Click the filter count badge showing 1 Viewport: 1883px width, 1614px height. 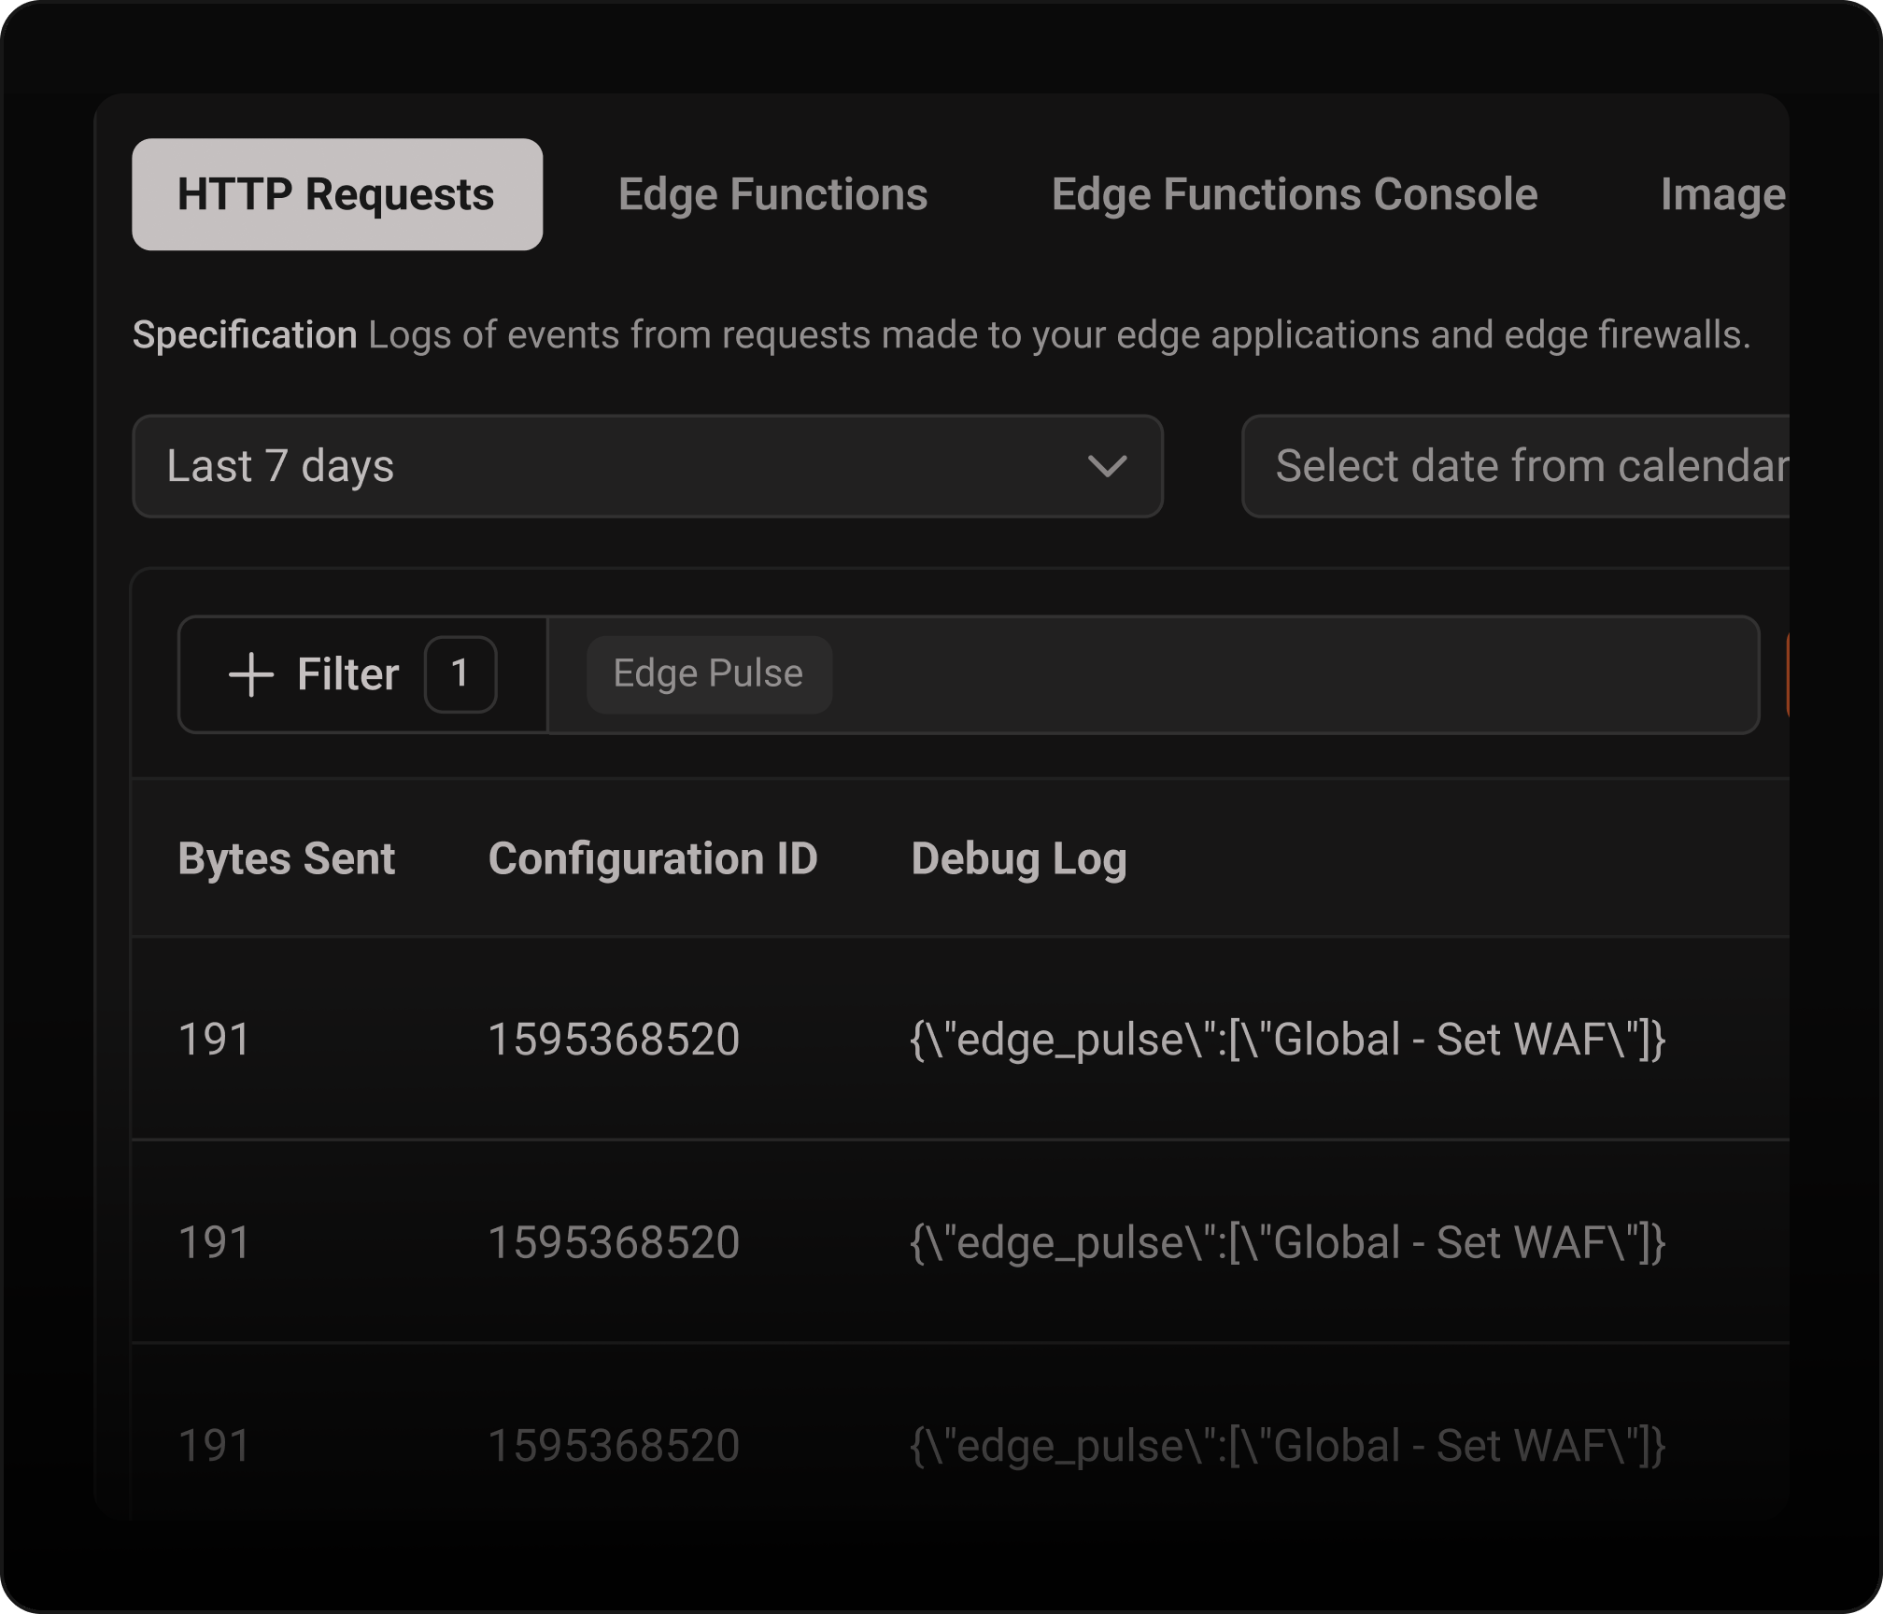click(460, 674)
